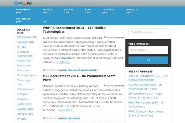This screenshot has width=185, height=123.
Task: Focus the E-Mail Address field
Action: pyautogui.click(x=148, y=50)
